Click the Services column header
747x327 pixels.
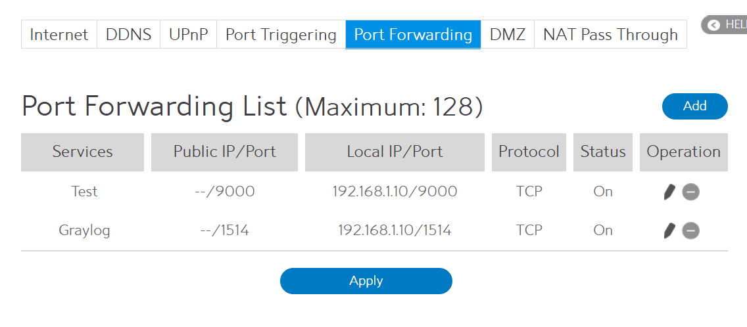click(x=82, y=152)
